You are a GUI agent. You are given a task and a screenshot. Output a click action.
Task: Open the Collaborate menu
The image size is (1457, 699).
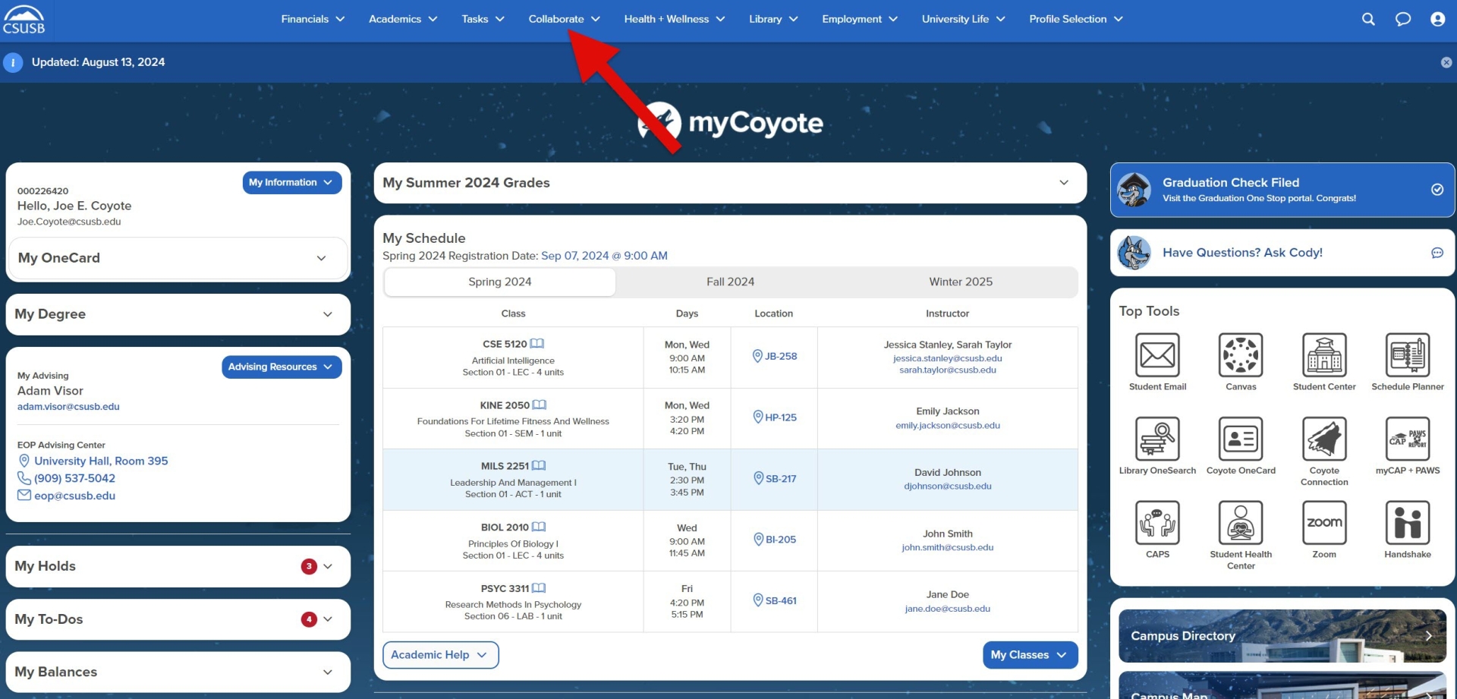[564, 19]
